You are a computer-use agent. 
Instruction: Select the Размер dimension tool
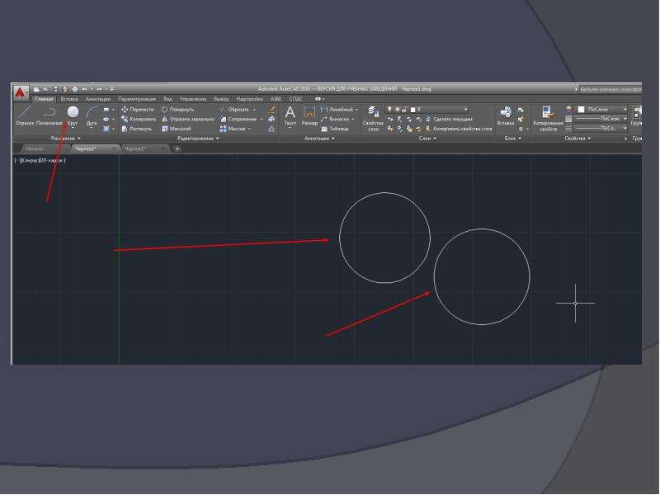point(309,115)
